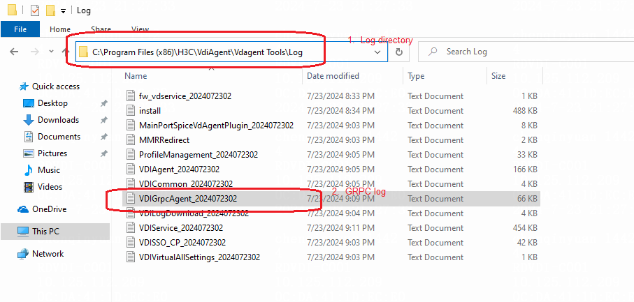Screen dimensions: 634x302
Task: Open Music in the navigation pane
Action: pos(48,170)
